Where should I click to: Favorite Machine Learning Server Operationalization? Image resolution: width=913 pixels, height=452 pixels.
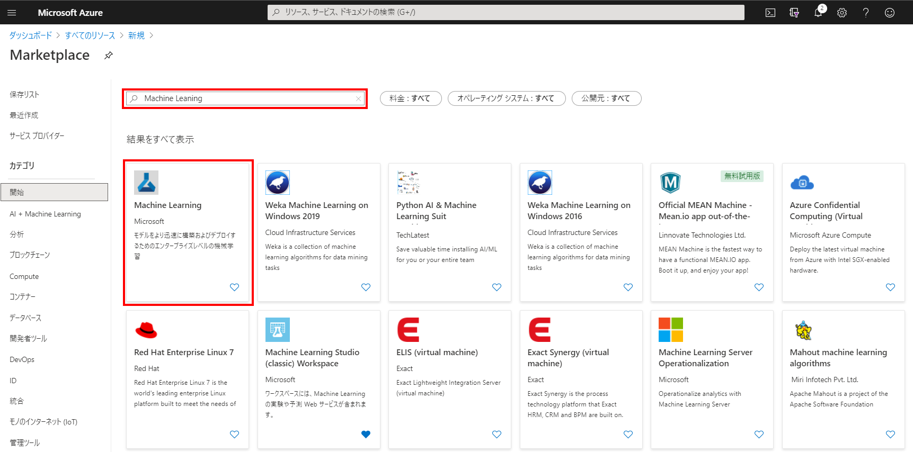point(759,435)
